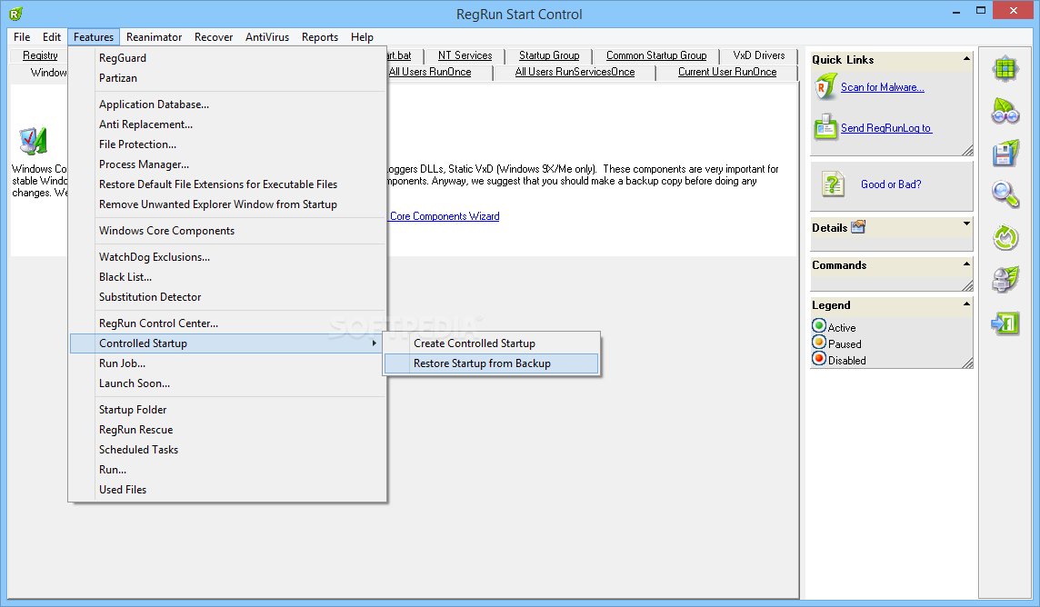
Task: Click the green circular refresh icon
Action: point(1005,237)
